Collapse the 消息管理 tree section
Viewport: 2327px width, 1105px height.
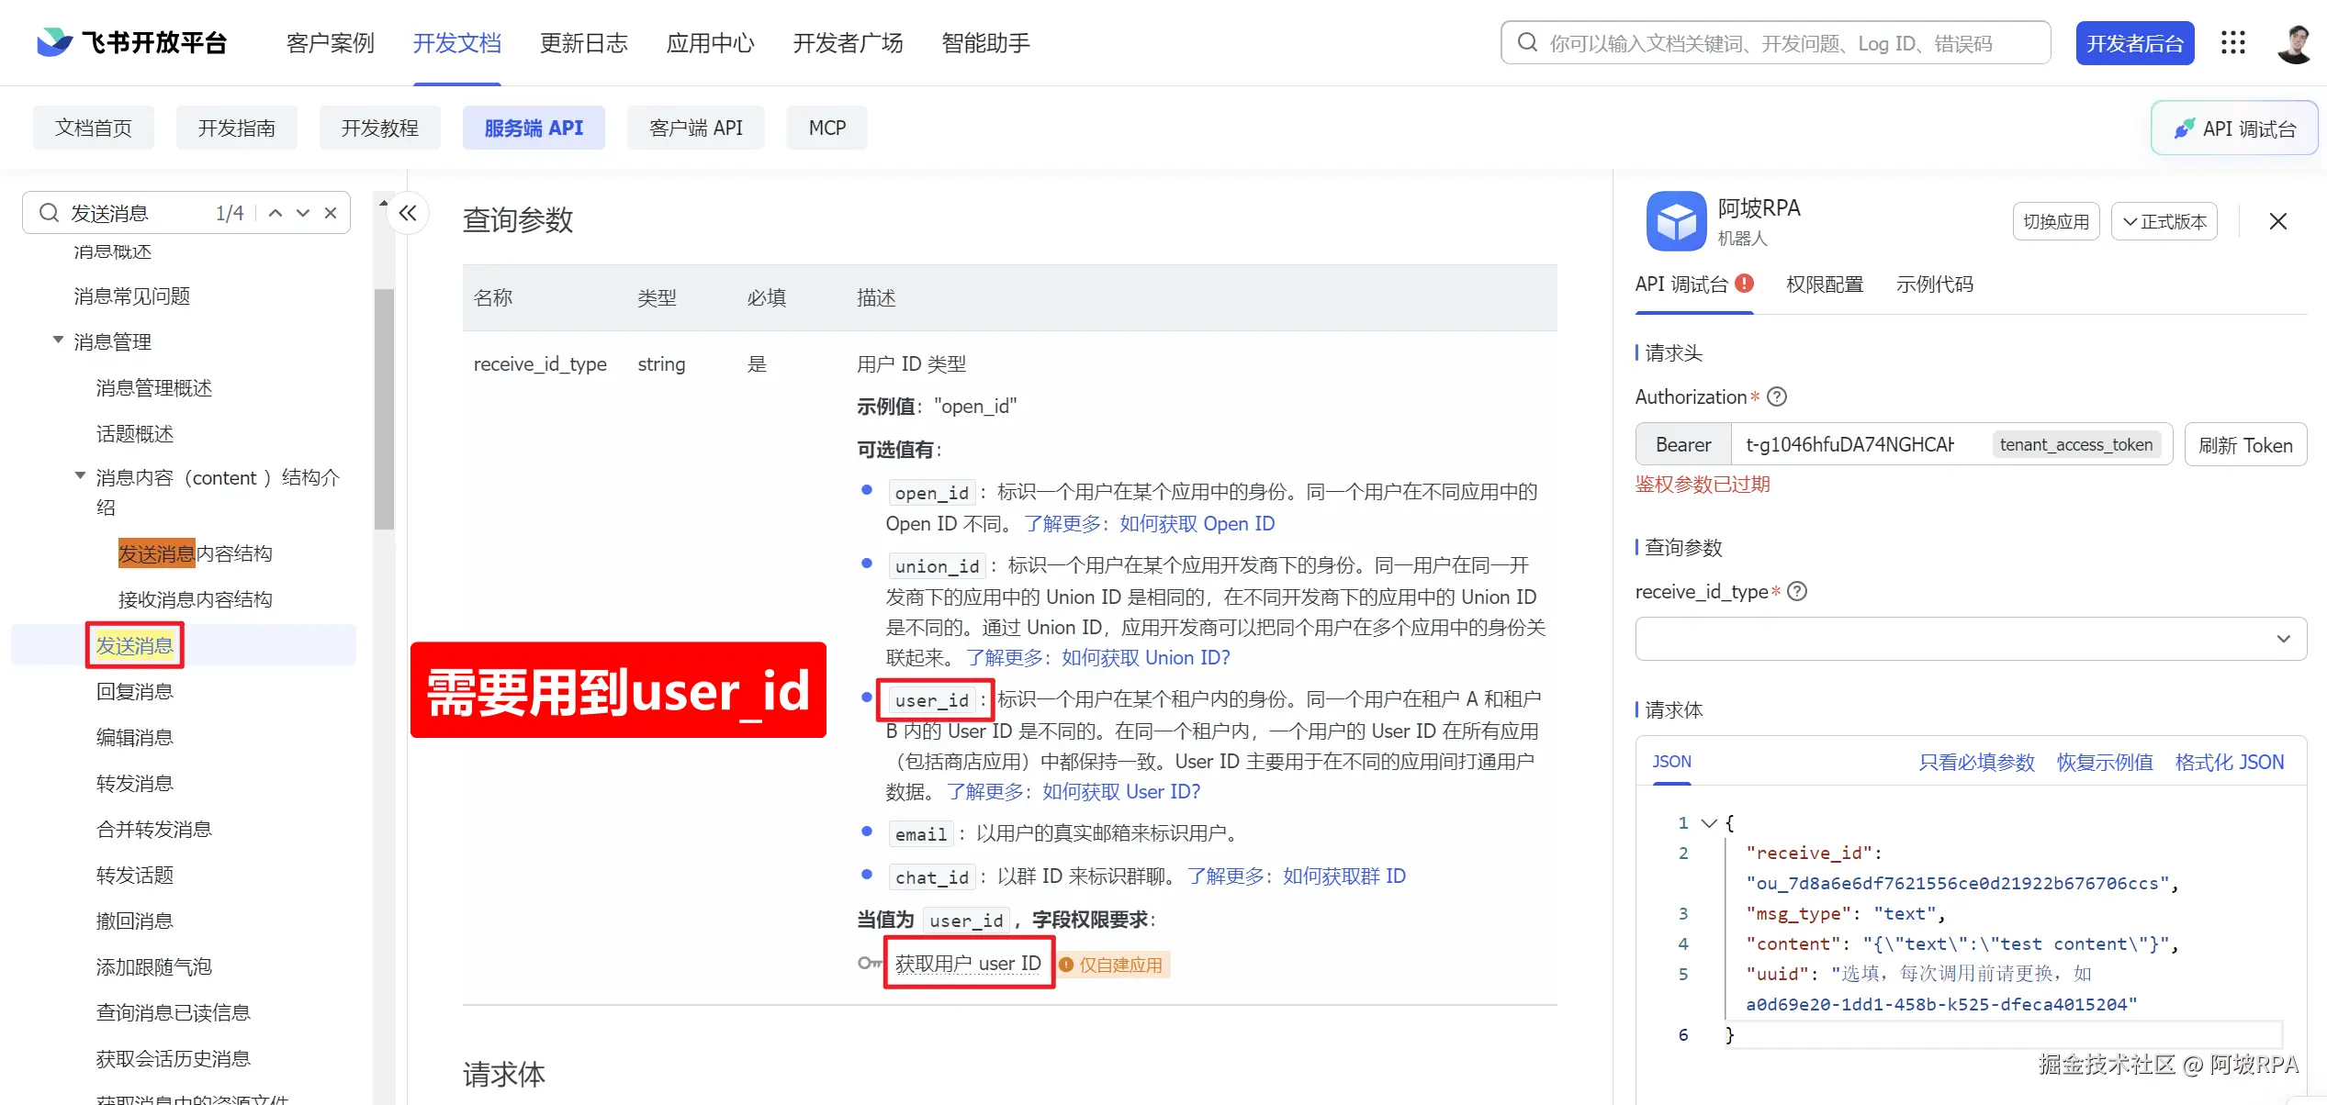(58, 340)
